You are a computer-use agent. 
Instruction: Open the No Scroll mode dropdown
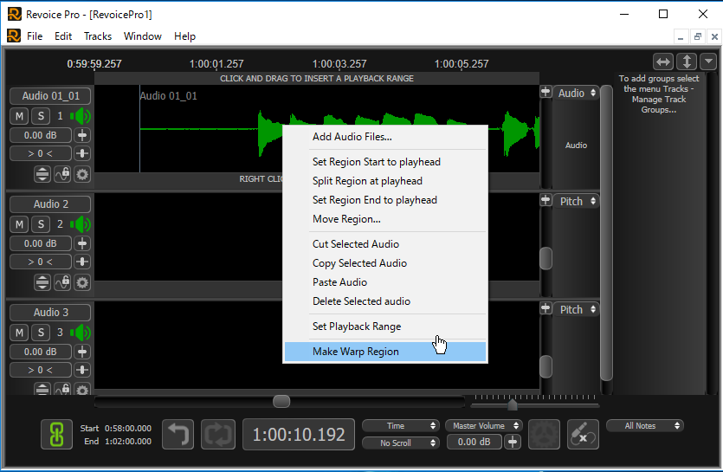click(x=400, y=443)
